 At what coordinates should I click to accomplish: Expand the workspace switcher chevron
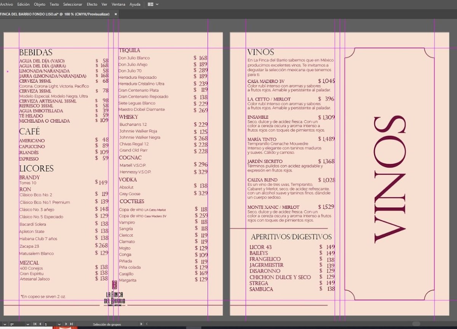tap(157, 4)
